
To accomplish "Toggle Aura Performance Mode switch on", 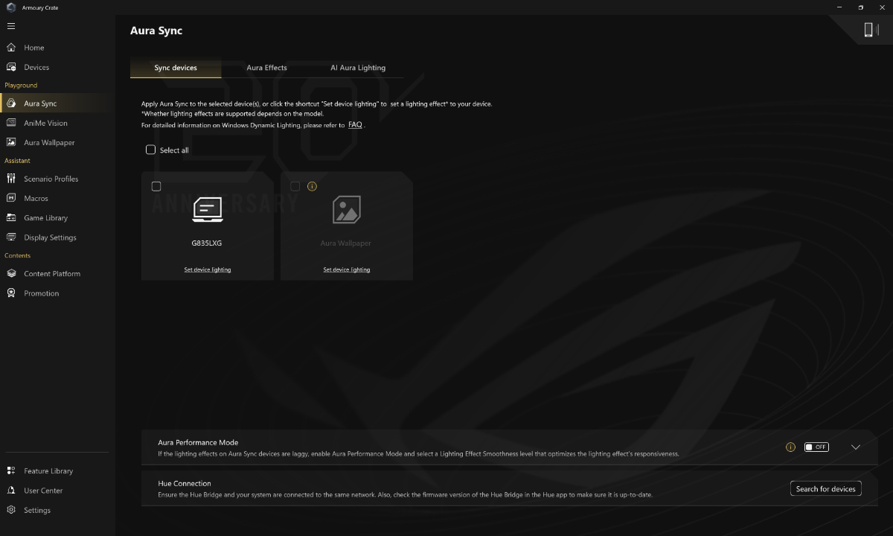I will [816, 447].
